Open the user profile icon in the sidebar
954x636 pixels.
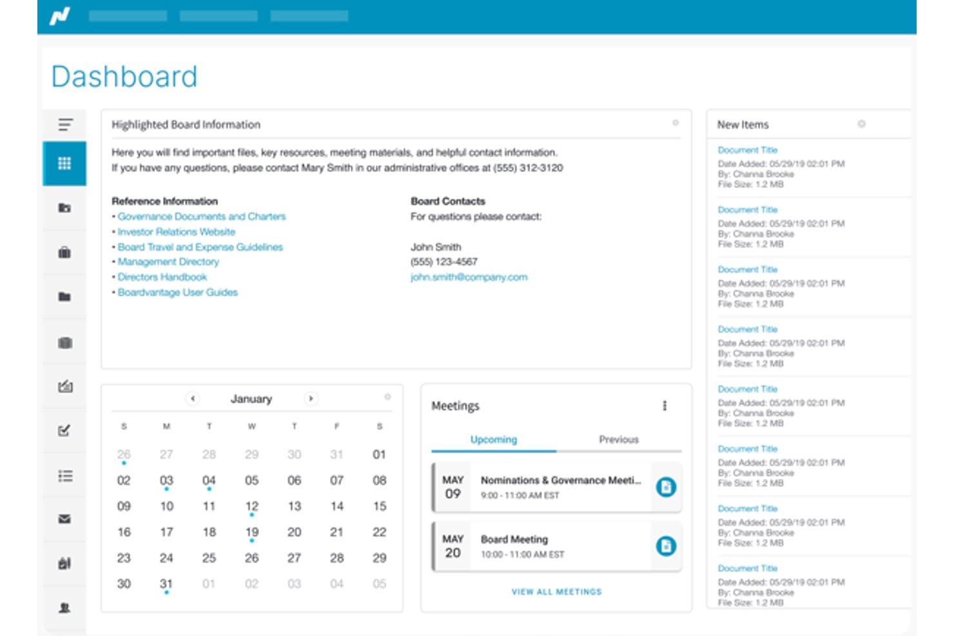coord(64,608)
